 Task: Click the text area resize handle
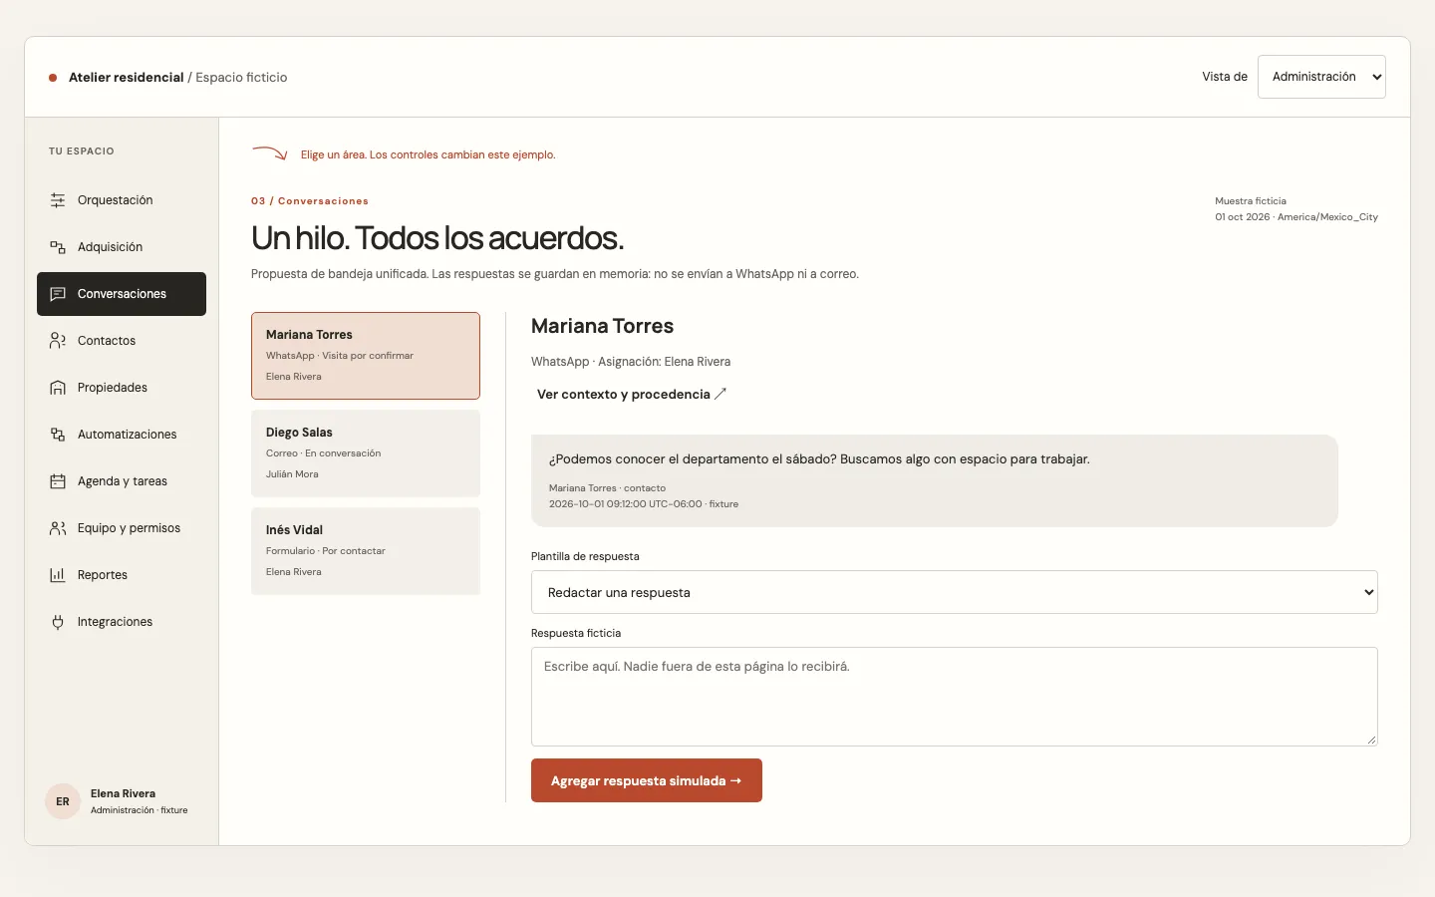coord(1371,740)
